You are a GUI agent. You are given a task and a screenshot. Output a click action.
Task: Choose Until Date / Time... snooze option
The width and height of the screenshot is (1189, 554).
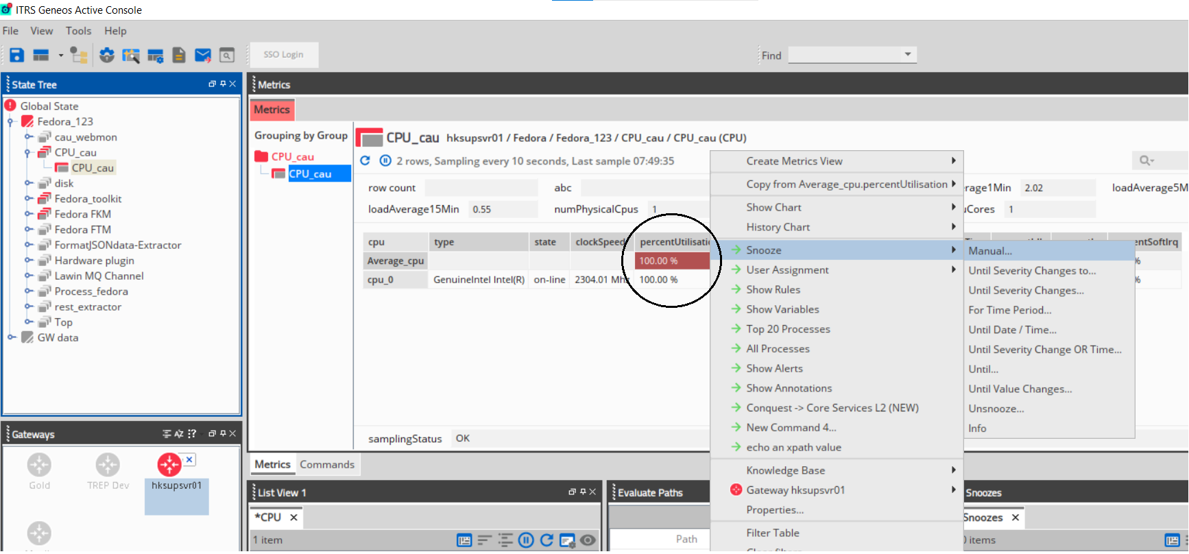(x=1049, y=330)
